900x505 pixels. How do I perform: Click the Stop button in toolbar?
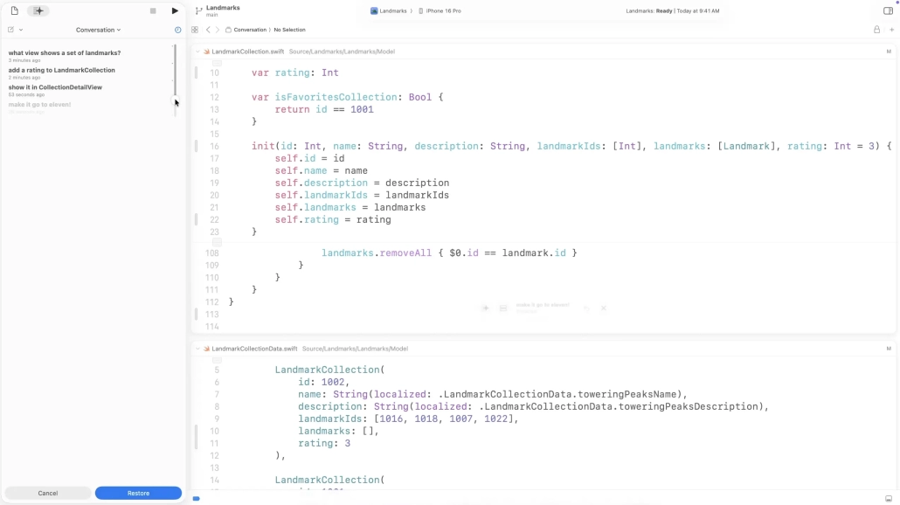153,11
